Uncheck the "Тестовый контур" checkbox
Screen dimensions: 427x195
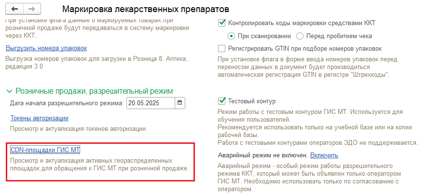coord(222,101)
